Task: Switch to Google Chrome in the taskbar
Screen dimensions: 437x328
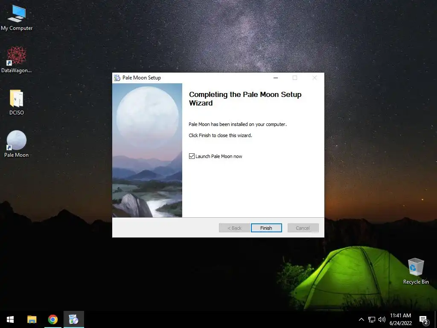Action: coord(52,319)
